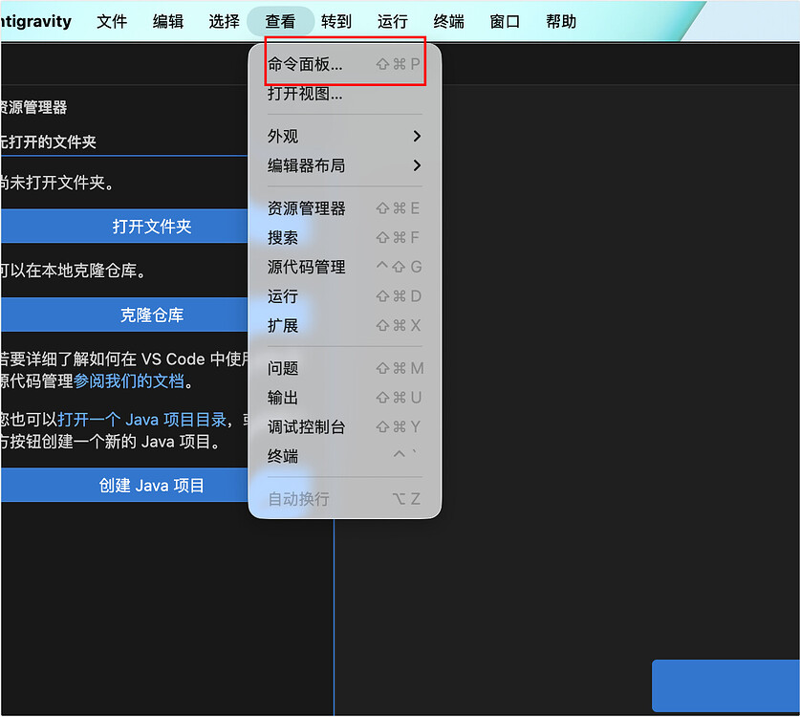Screen dimensions: 800x717
Task: Open the 打开一个 Java 项目目录 link
Action: pyautogui.click(x=141, y=420)
